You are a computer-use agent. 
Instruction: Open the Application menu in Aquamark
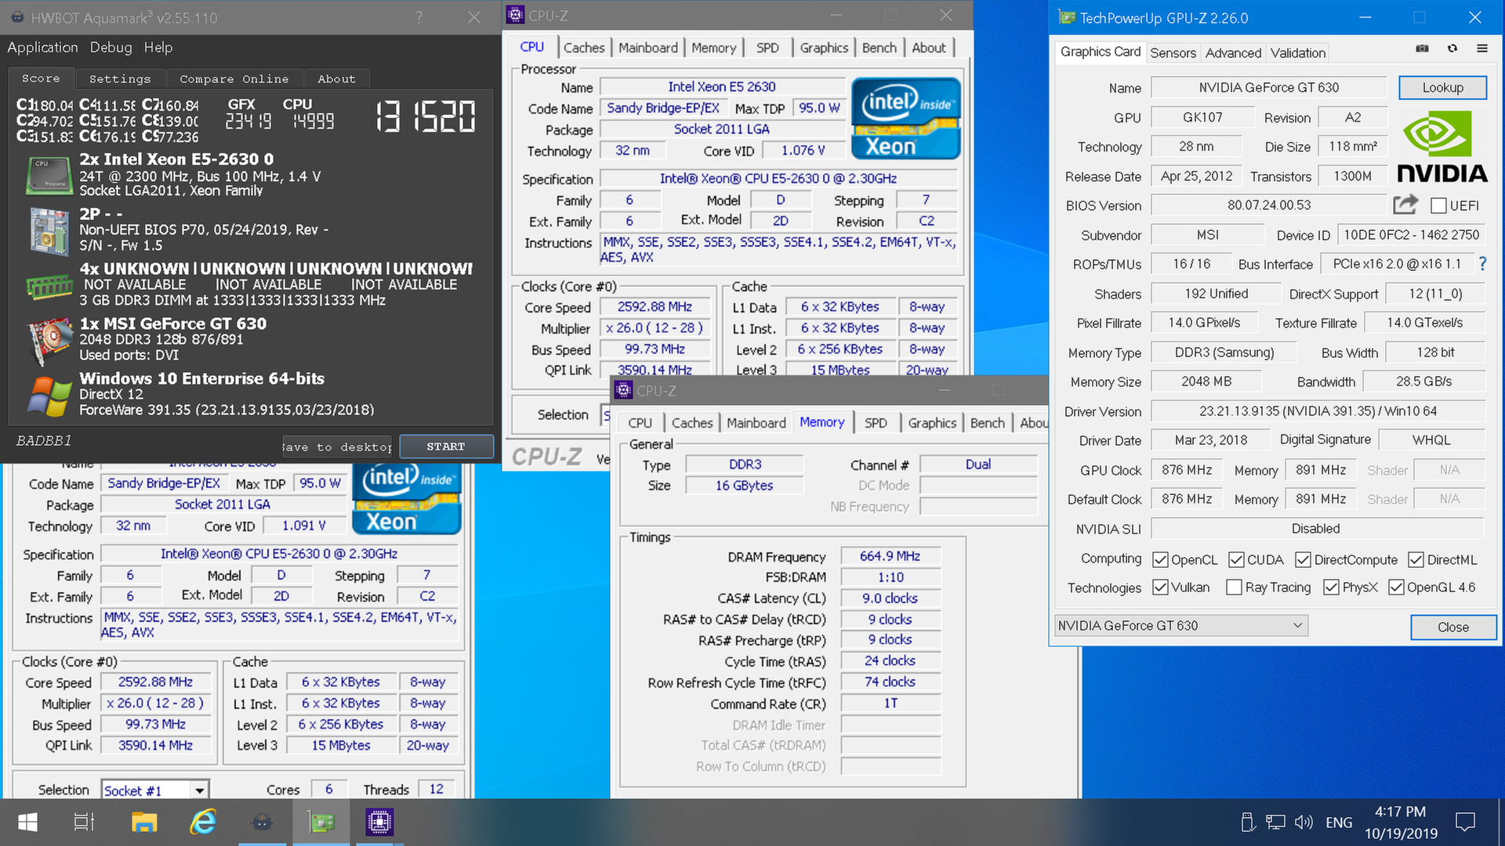(42, 48)
